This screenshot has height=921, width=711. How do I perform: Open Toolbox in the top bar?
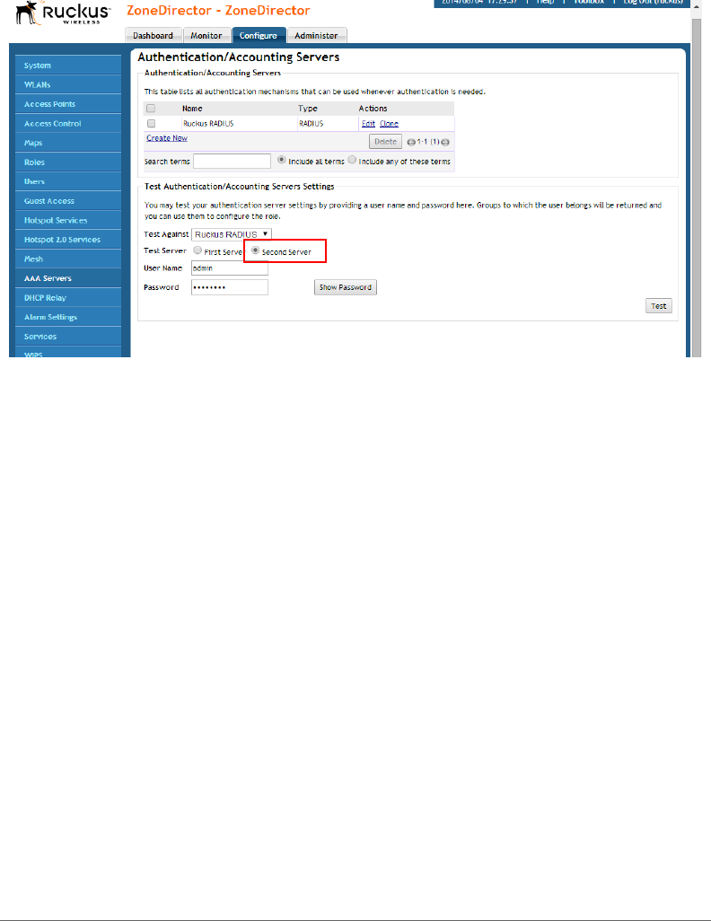(589, 3)
